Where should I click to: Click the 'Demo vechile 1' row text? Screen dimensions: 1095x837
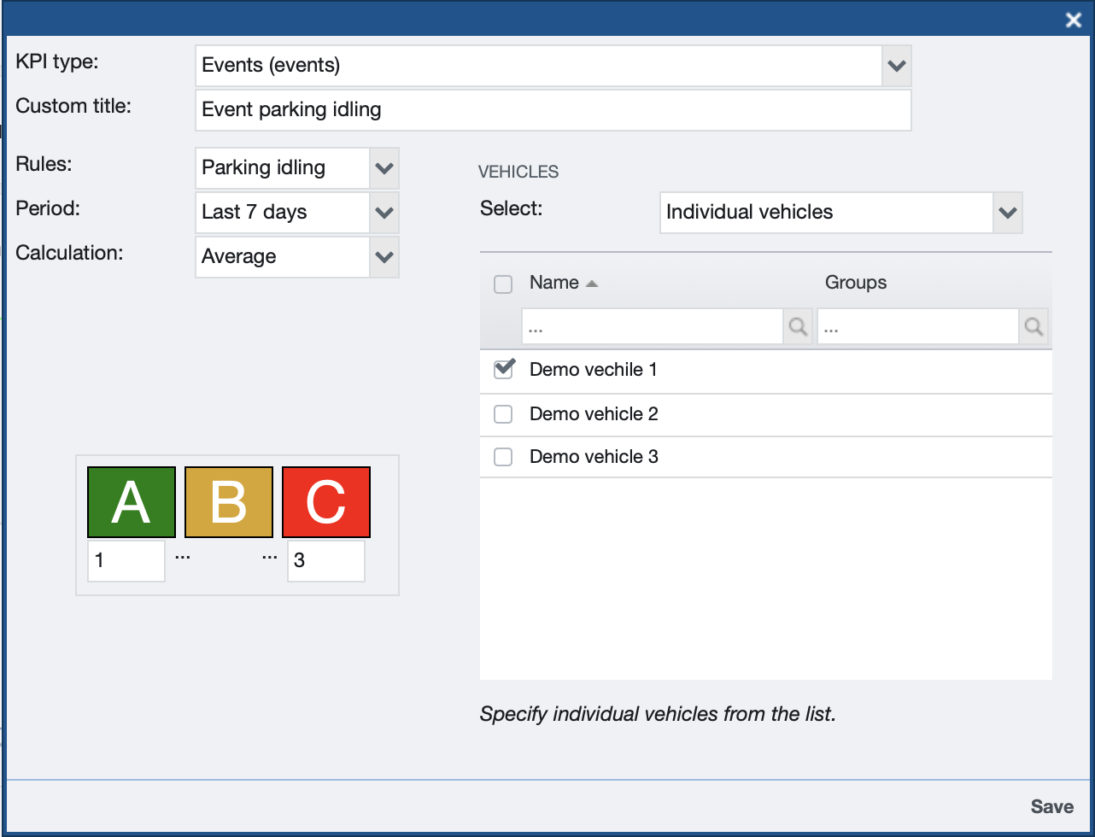pos(594,370)
